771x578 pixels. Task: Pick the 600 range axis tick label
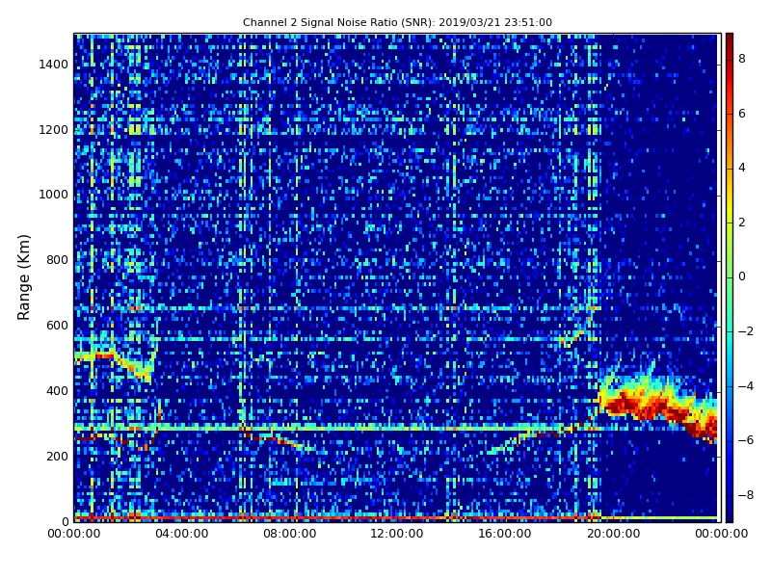pos(57,326)
